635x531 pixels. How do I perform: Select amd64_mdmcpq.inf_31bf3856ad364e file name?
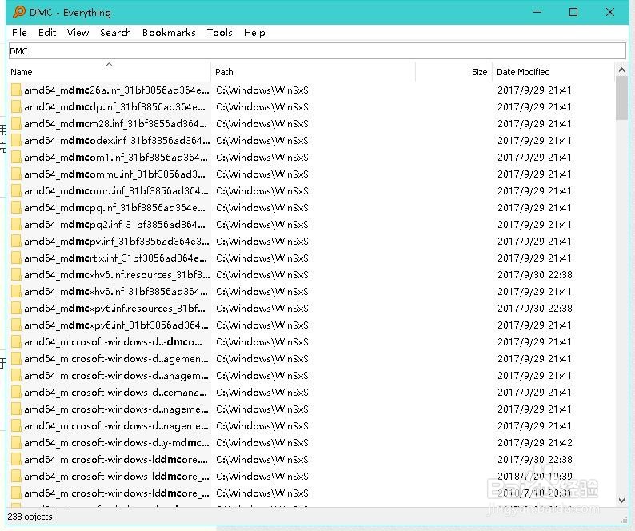click(x=114, y=208)
